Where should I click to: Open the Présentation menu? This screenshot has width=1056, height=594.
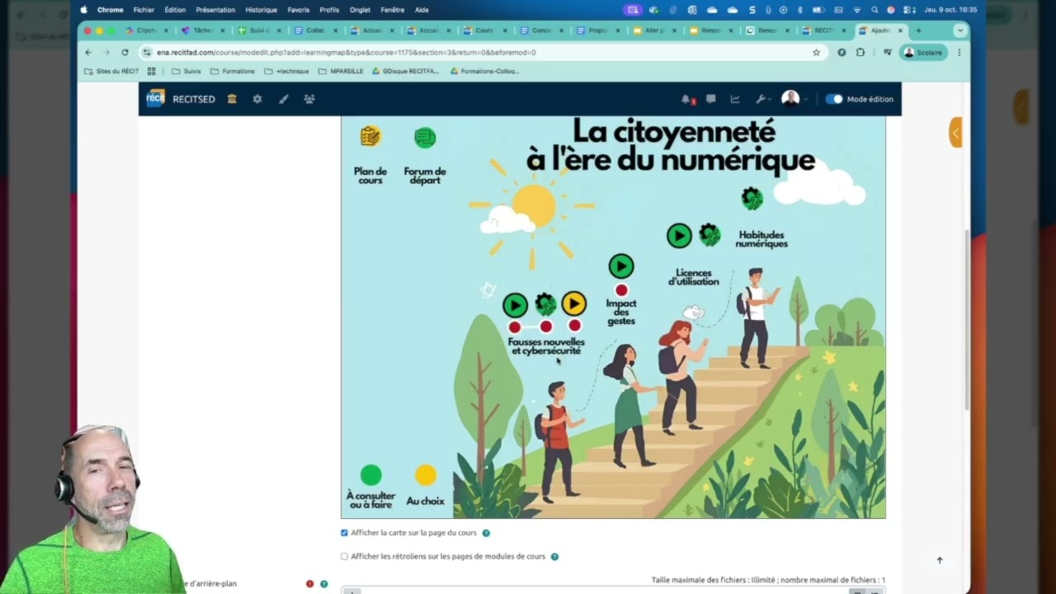[215, 10]
